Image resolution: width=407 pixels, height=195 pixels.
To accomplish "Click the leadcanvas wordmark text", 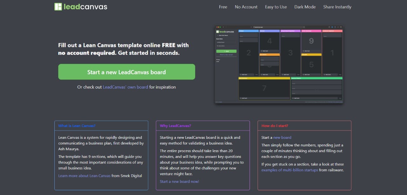I will pyautogui.click(x=85, y=7).
